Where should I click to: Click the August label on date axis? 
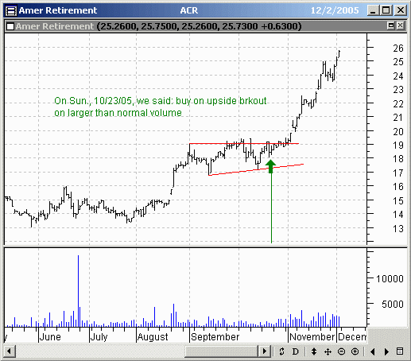coord(153,337)
